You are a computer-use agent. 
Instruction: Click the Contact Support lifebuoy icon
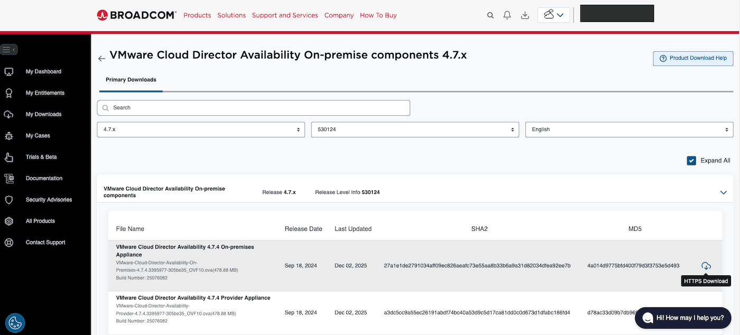click(x=8, y=243)
